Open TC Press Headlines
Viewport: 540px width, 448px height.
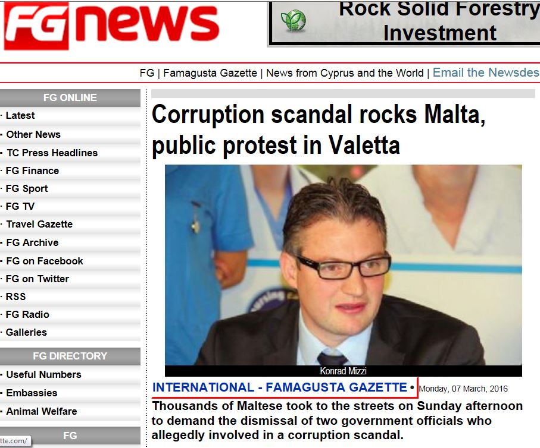52,153
